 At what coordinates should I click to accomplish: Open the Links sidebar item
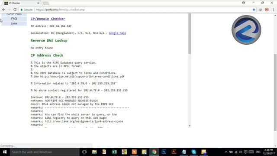coord(14,23)
